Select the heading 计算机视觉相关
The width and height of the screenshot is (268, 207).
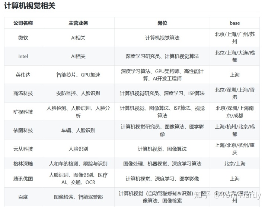(30, 6)
